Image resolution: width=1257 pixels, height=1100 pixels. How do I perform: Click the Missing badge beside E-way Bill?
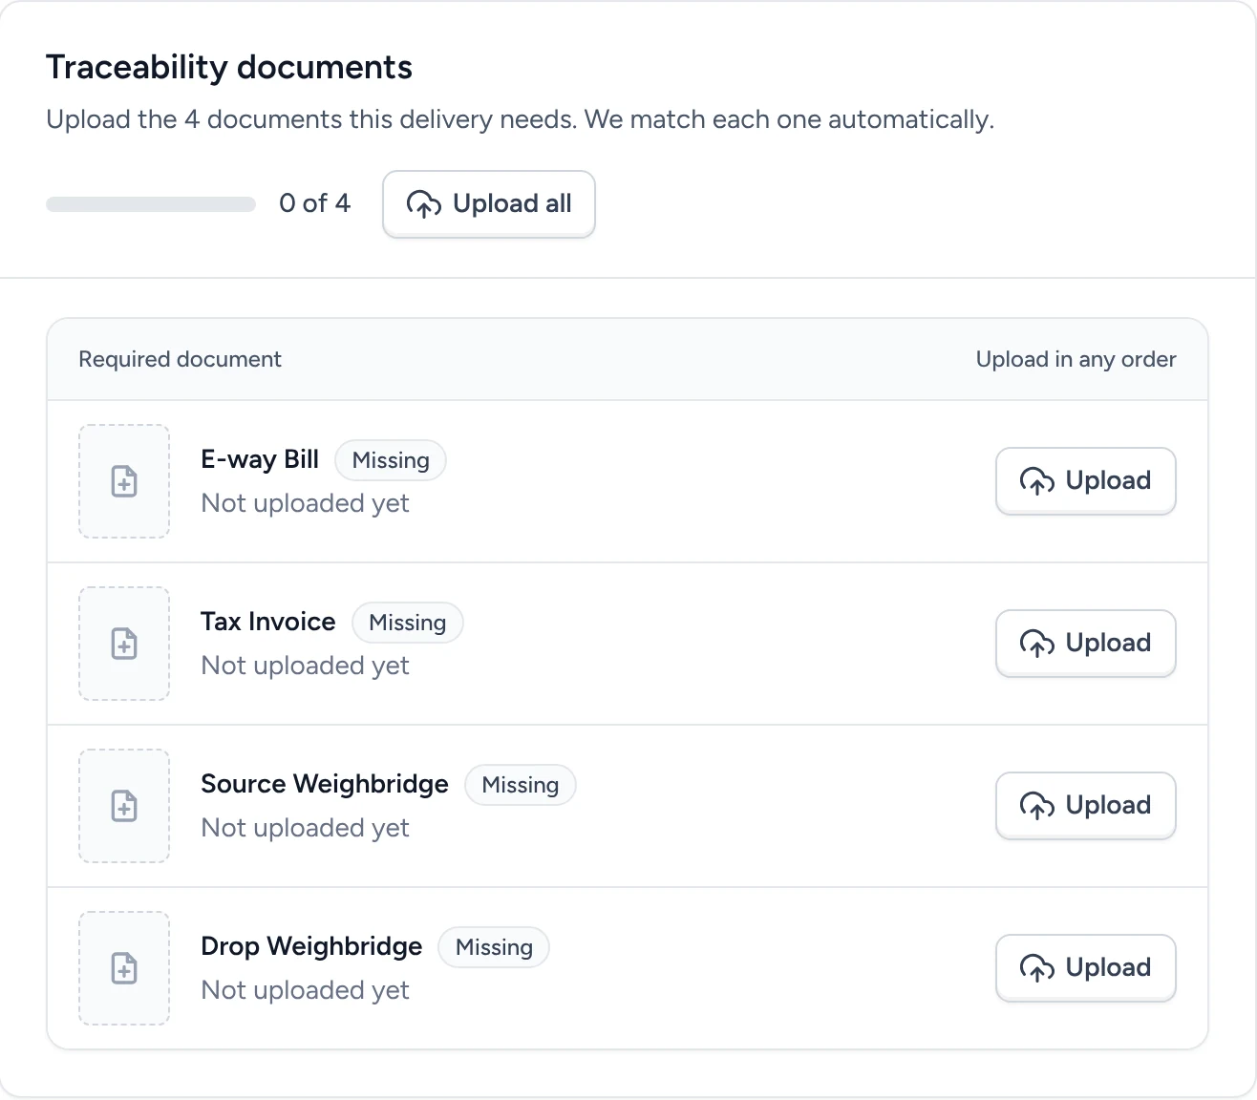tap(391, 460)
